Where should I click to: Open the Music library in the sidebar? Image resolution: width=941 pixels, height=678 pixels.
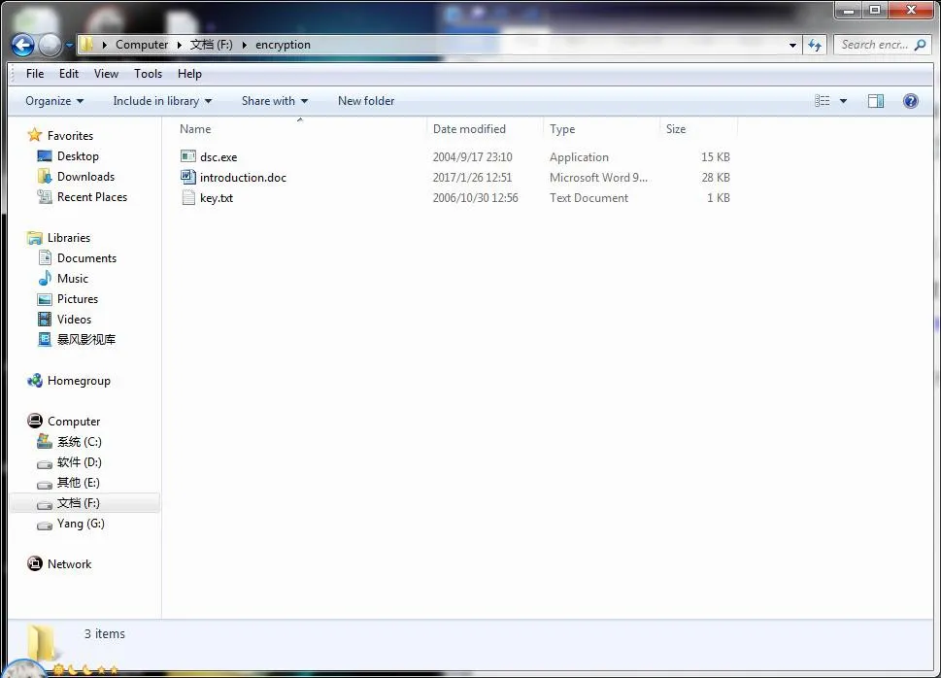point(74,278)
